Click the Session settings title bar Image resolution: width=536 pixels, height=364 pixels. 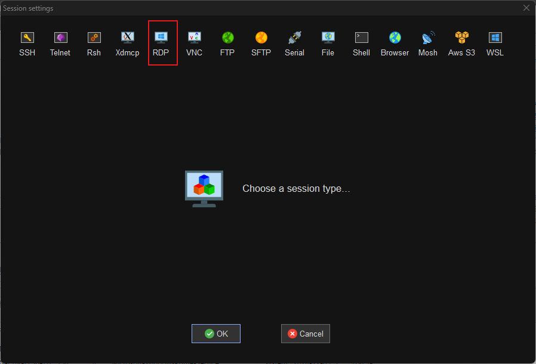(x=239, y=8)
